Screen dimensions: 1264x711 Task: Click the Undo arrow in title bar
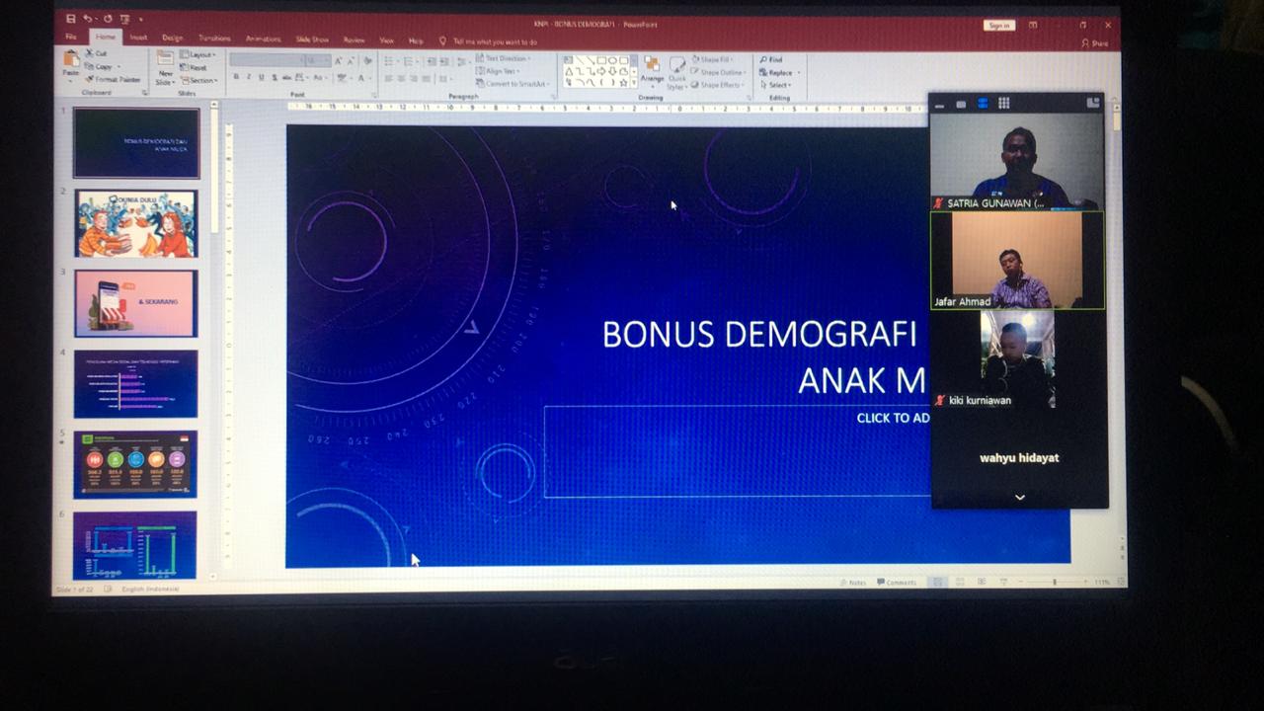(x=89, y=19)
